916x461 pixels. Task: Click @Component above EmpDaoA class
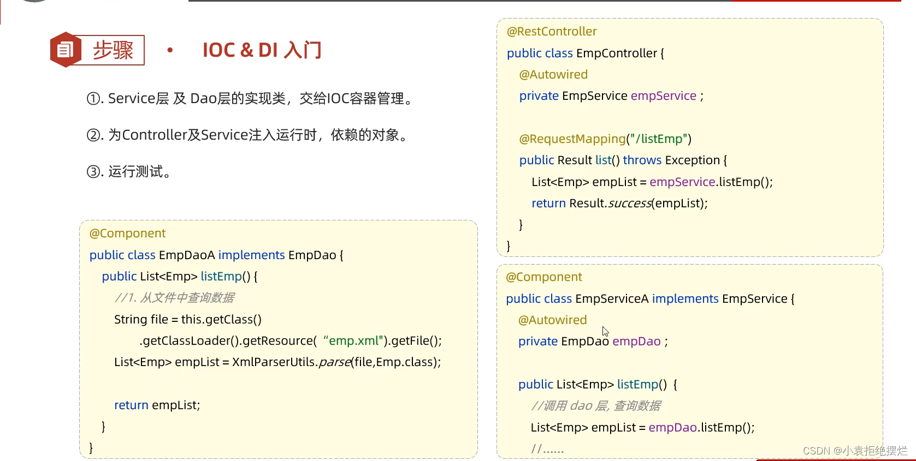(127, 234)
